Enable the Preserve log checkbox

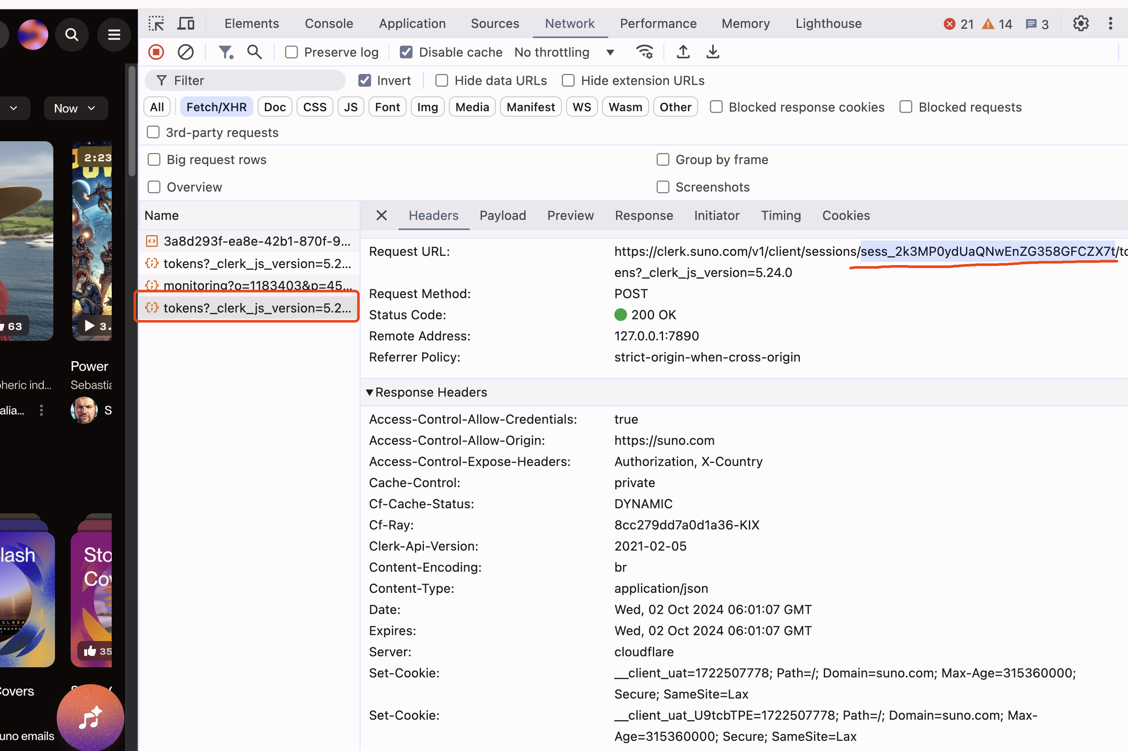pyautogui.click(x=292, y=52)
